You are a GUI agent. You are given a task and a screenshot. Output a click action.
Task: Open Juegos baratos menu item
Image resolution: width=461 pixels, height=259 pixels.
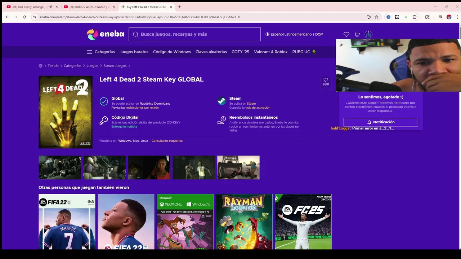(134, 52)
